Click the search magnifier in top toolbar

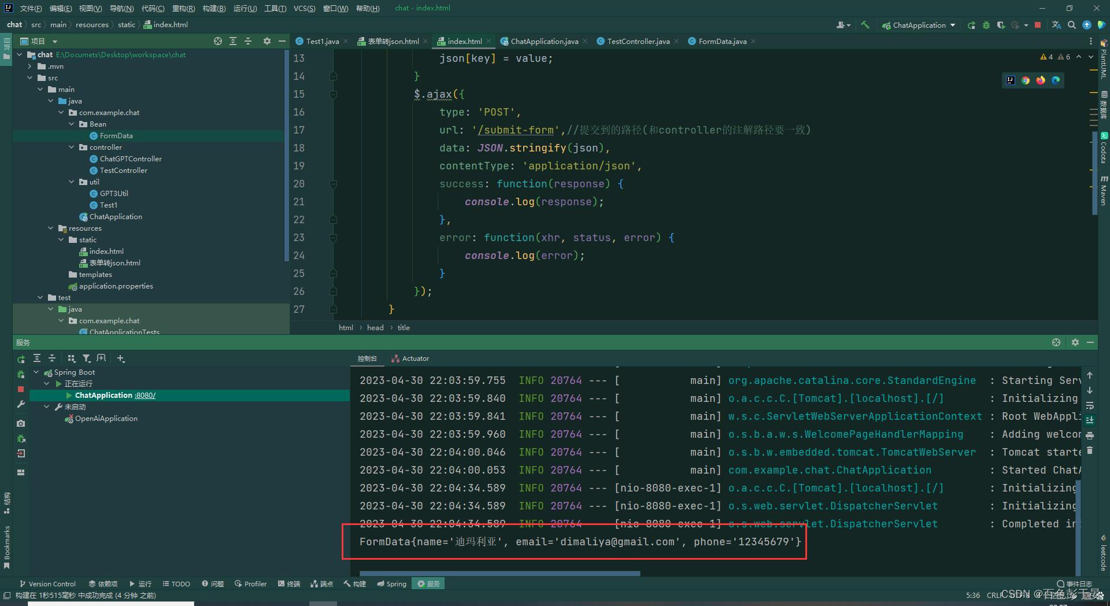[x=1072, y=25]
